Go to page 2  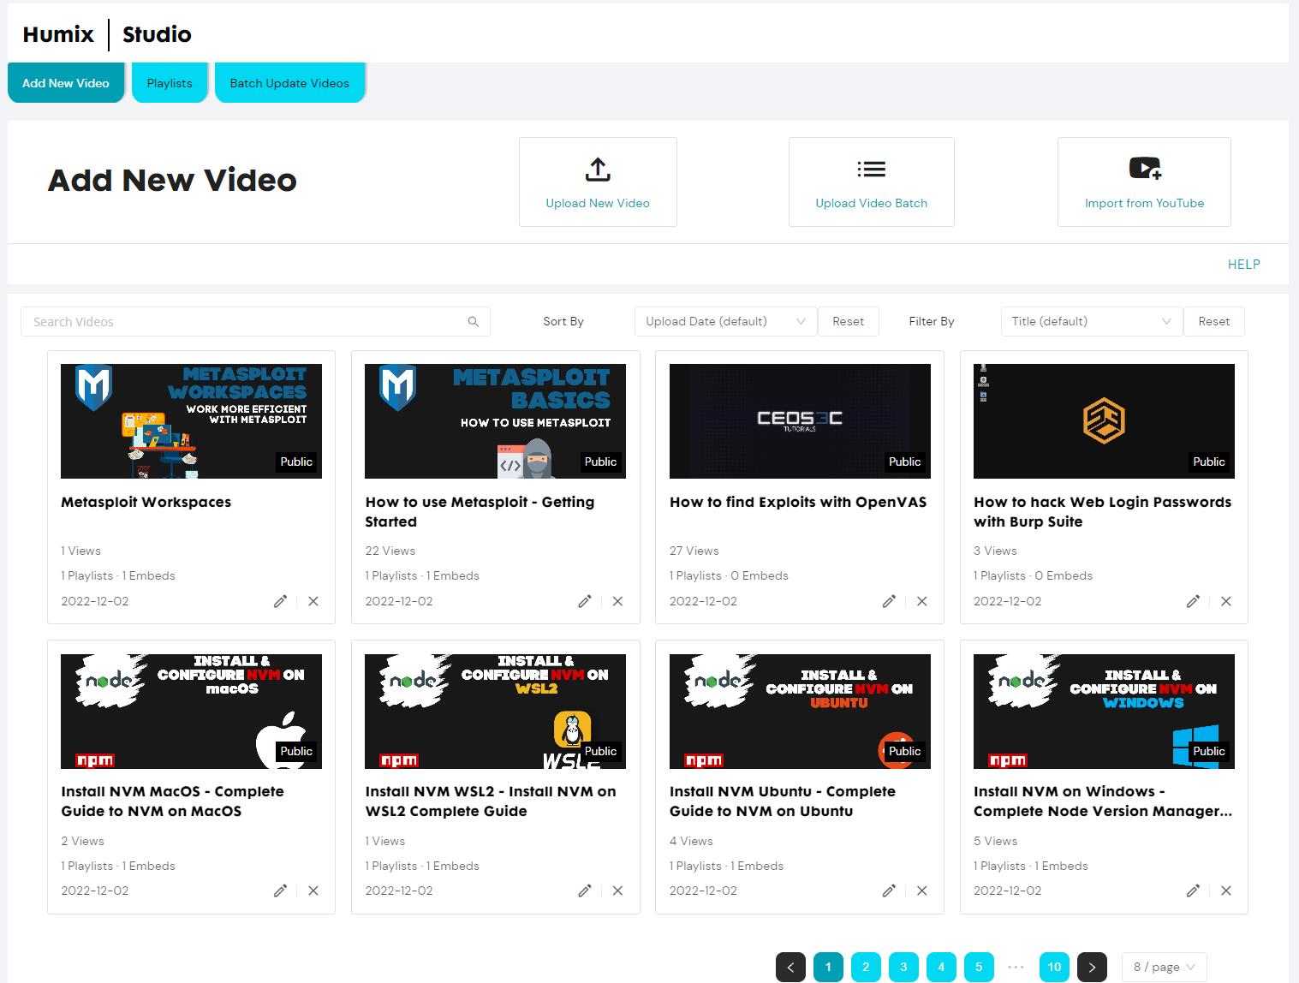tap(866, 968)
